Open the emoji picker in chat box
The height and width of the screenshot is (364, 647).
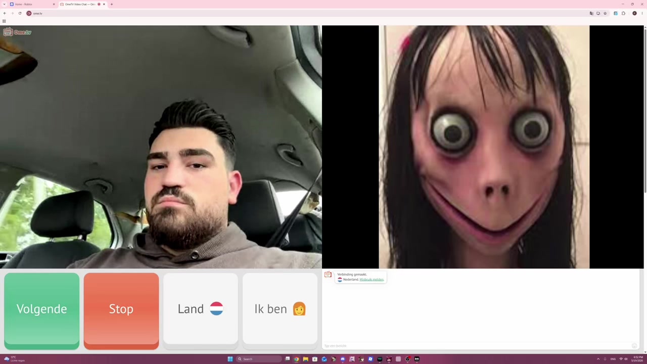click(634, 346)
